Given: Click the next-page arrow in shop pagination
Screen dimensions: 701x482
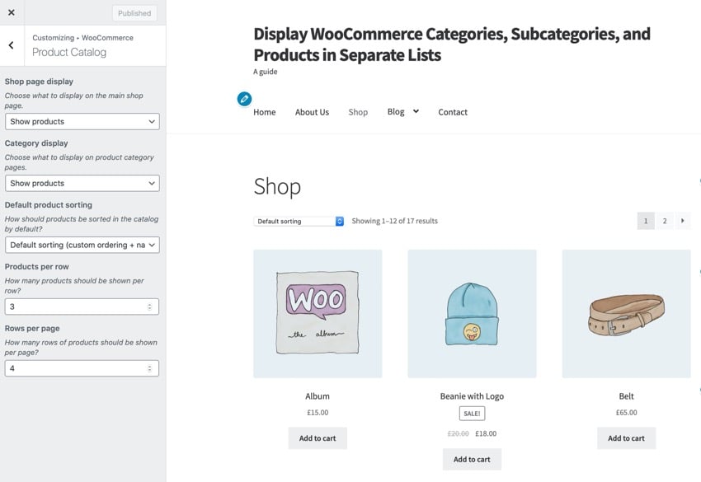Looking at the screenshot, I should pyautogui.click(x=683, y=221).
